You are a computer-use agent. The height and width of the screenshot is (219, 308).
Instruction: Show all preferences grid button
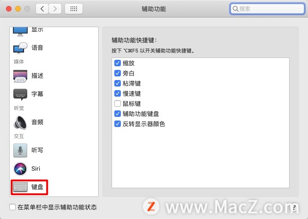click(74, 9)
